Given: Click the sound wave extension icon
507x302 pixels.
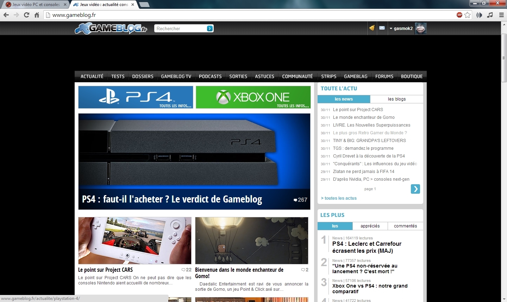Looking at the screenshot, I should point(479,15).
